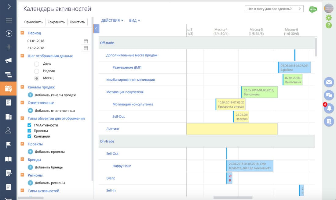Click the command search field
The width and height of the screenshot is (336, 200).
(274, 9)
